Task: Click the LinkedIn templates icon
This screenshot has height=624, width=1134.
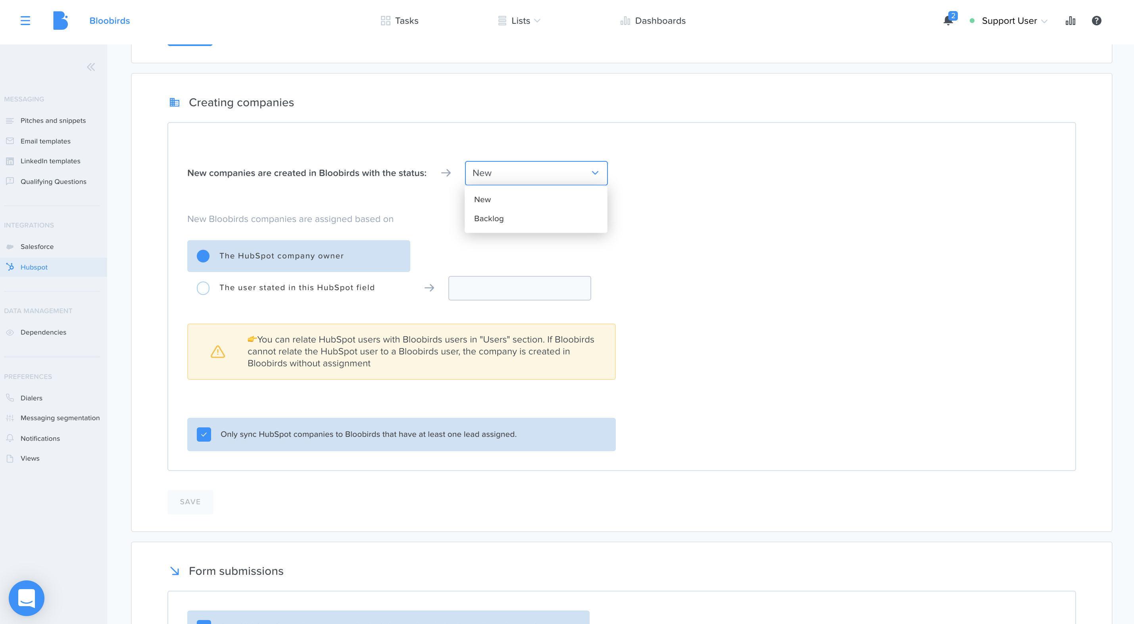Action: click(10, 161)
